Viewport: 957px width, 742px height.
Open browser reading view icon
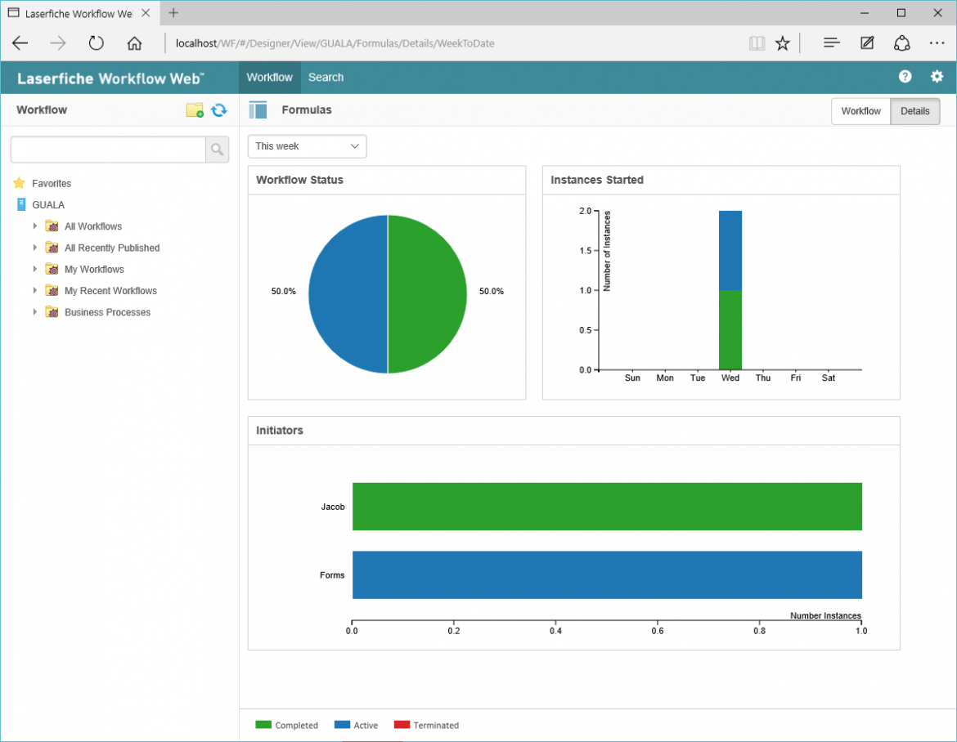757,43
